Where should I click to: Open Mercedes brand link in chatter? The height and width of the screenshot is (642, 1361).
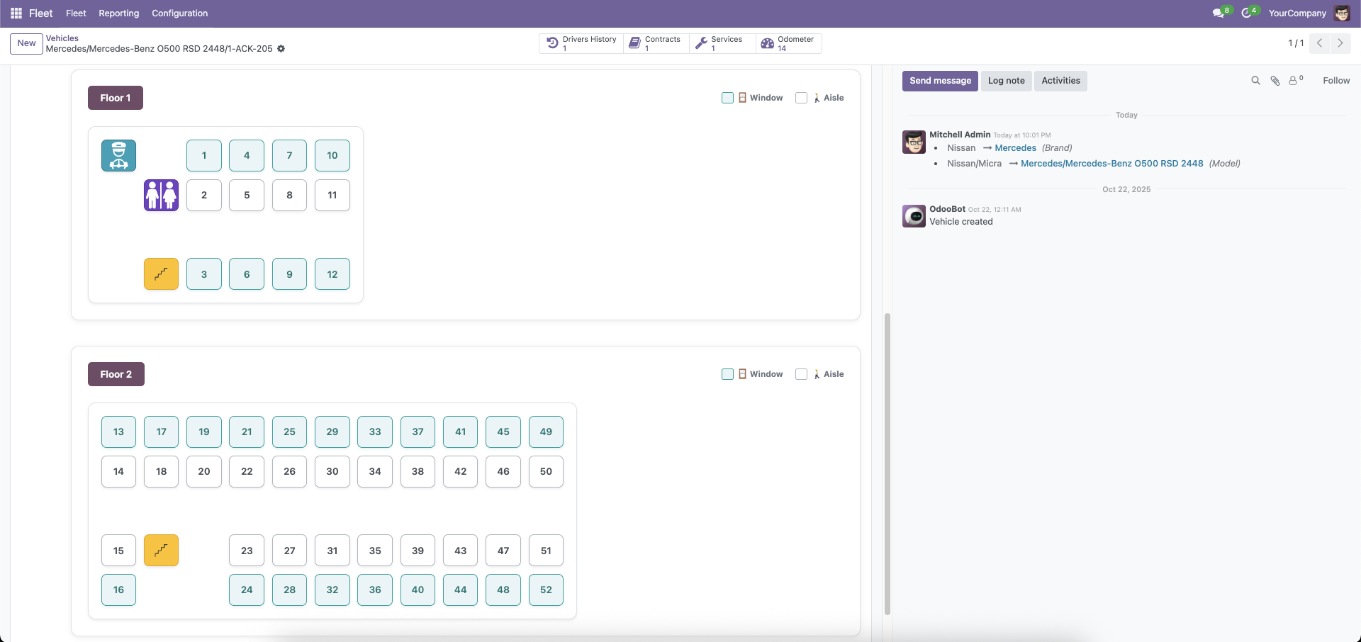point(1015,148)
